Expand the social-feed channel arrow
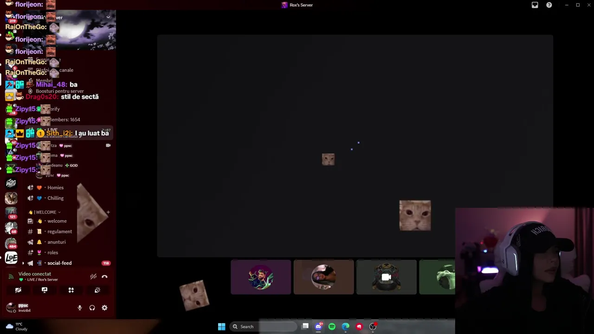Screen dimensions: 594x334 pyautogui.click(x=23, y=263)
